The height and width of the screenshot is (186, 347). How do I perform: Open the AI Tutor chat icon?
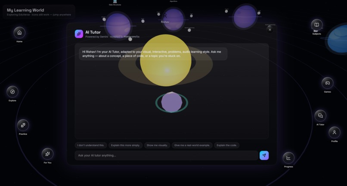click(x=320, y=115)
